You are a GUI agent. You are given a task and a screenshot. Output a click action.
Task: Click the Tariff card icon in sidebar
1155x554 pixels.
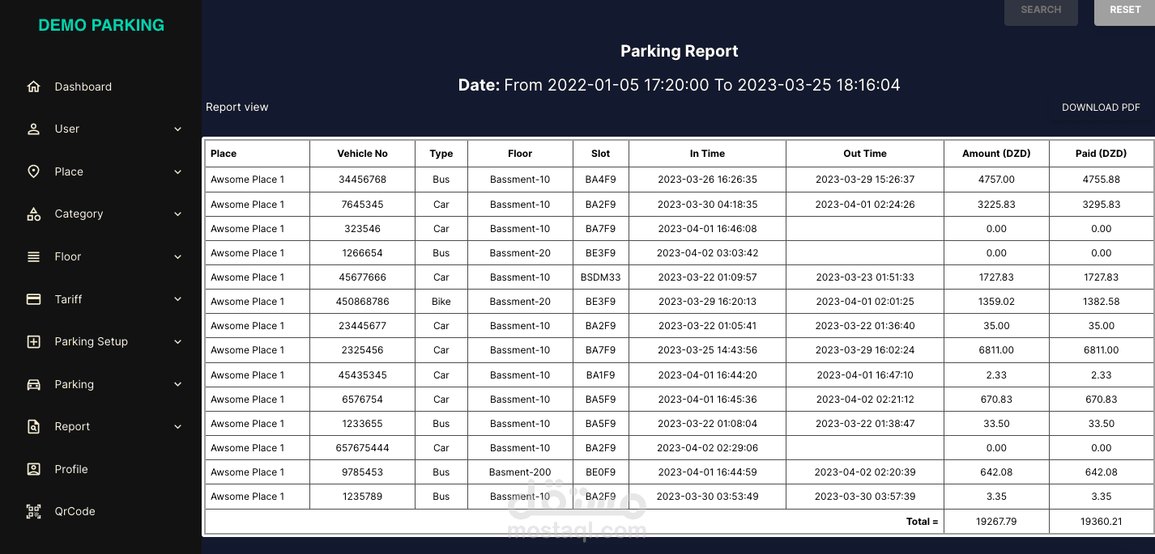33,298
